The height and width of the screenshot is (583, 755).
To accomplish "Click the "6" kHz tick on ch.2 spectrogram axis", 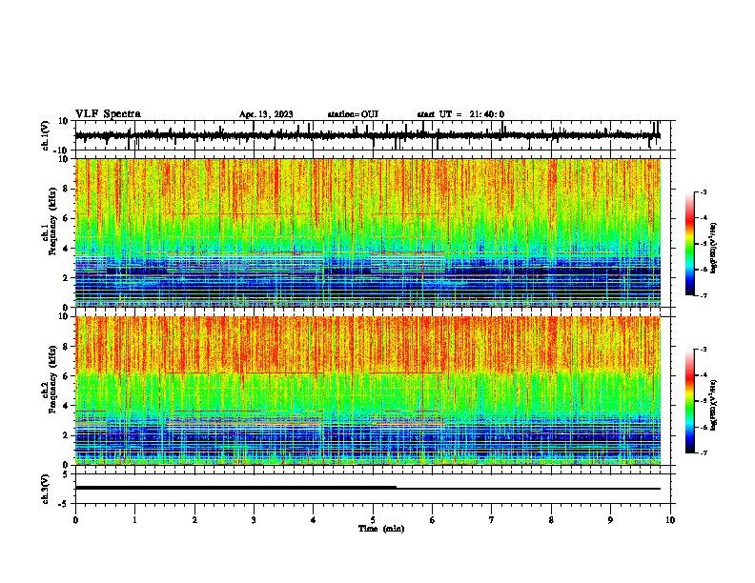I will (x=66, y=376).
